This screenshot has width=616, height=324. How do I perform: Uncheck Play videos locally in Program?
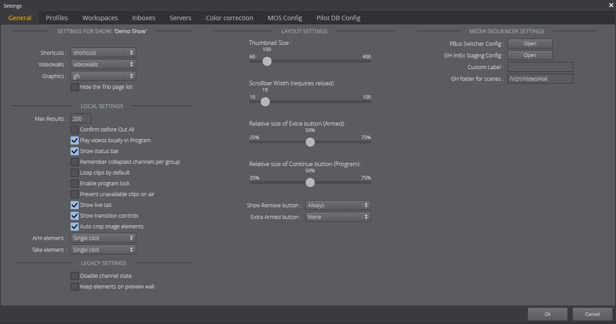pos(75,140)
